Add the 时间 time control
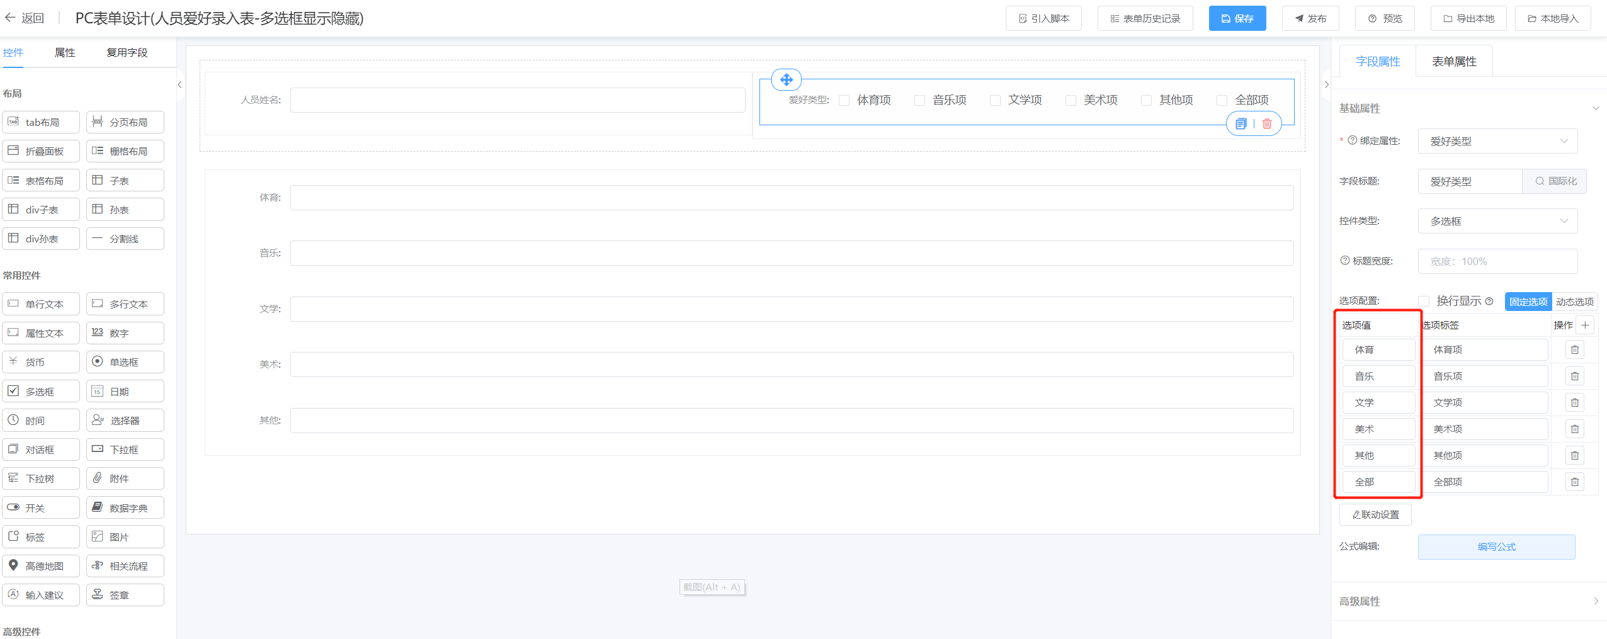The height and width of the screenshot is (639, 1607). pyautogui.click(x=41, y=421)
